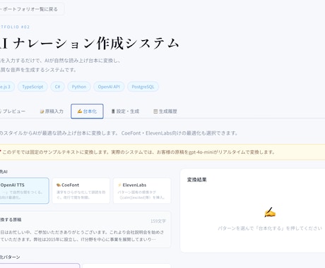Switch to the 生成履歴 tab
Image resolution: width=325 pixels, height=268 pixels.
tap(165, 111)
